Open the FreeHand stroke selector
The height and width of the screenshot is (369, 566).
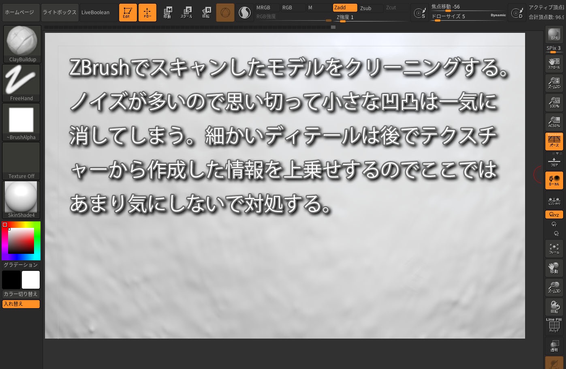tap(22, 83)
